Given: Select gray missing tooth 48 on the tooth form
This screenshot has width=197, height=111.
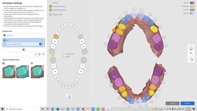Looking at the screenshot, I should click(53, 60).
